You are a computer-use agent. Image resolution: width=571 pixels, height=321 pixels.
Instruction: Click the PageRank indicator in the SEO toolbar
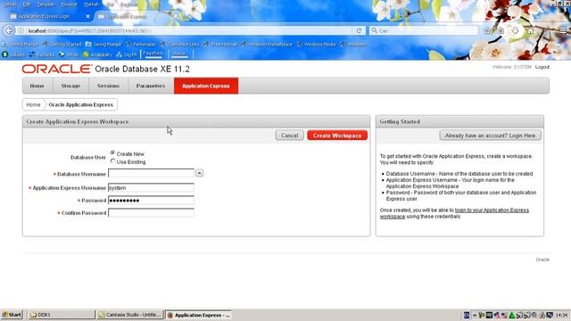point(153,53)
